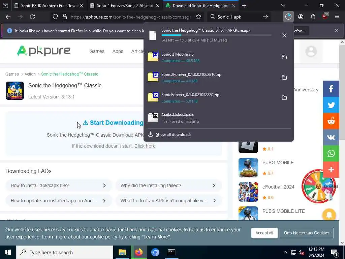Bookmark this page with star icon

[x=198, y=17]
